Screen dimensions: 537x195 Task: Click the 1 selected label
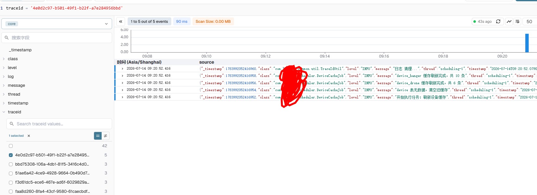[16, 136]
